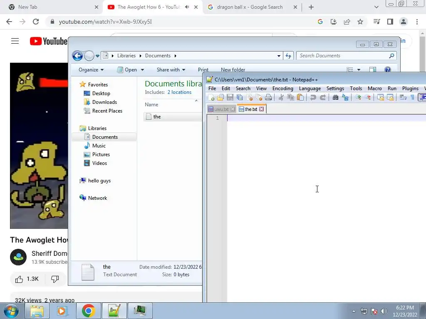Screen dimensions: 426x319
Task: Open the Change your view dropdown arrow
Action: click(359, 70)
